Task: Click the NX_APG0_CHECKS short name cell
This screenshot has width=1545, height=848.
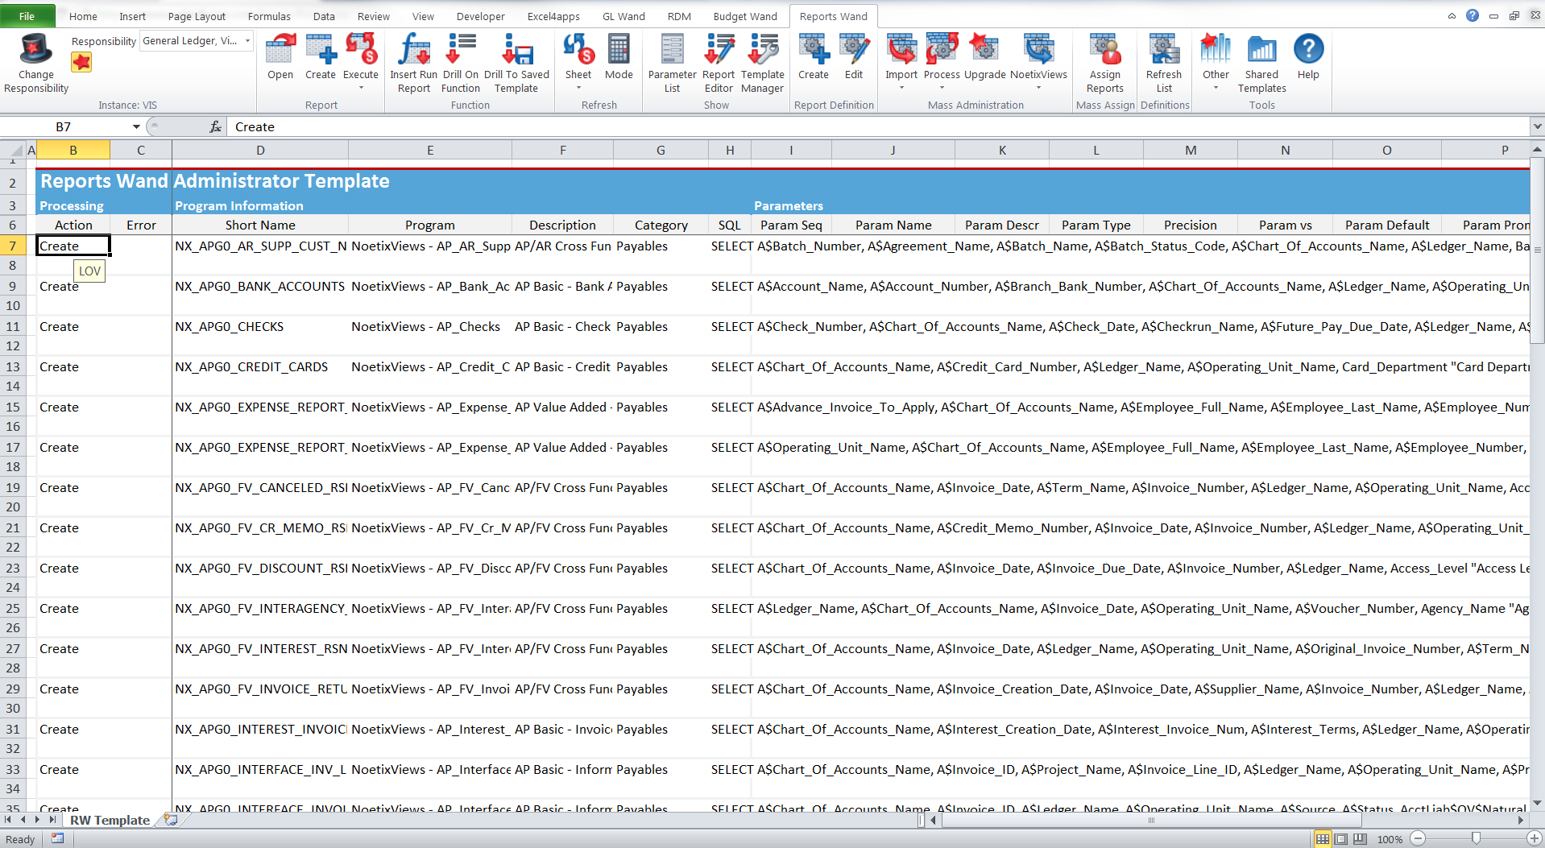Action: point(259,326)
